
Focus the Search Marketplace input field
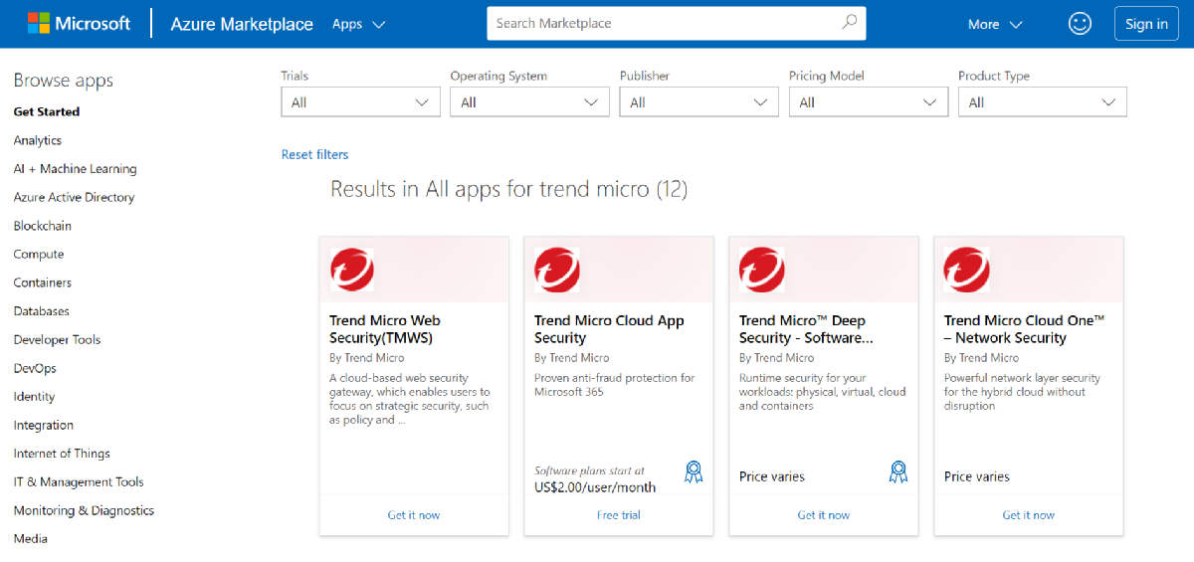point(662,23)
